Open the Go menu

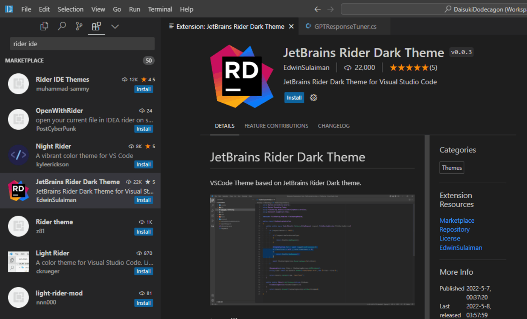click(x=117, y=9)
